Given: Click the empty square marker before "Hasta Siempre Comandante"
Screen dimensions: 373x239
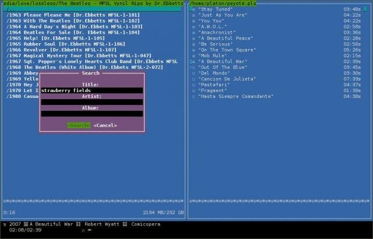Looking at the screenshot, I should coord(193,97).
